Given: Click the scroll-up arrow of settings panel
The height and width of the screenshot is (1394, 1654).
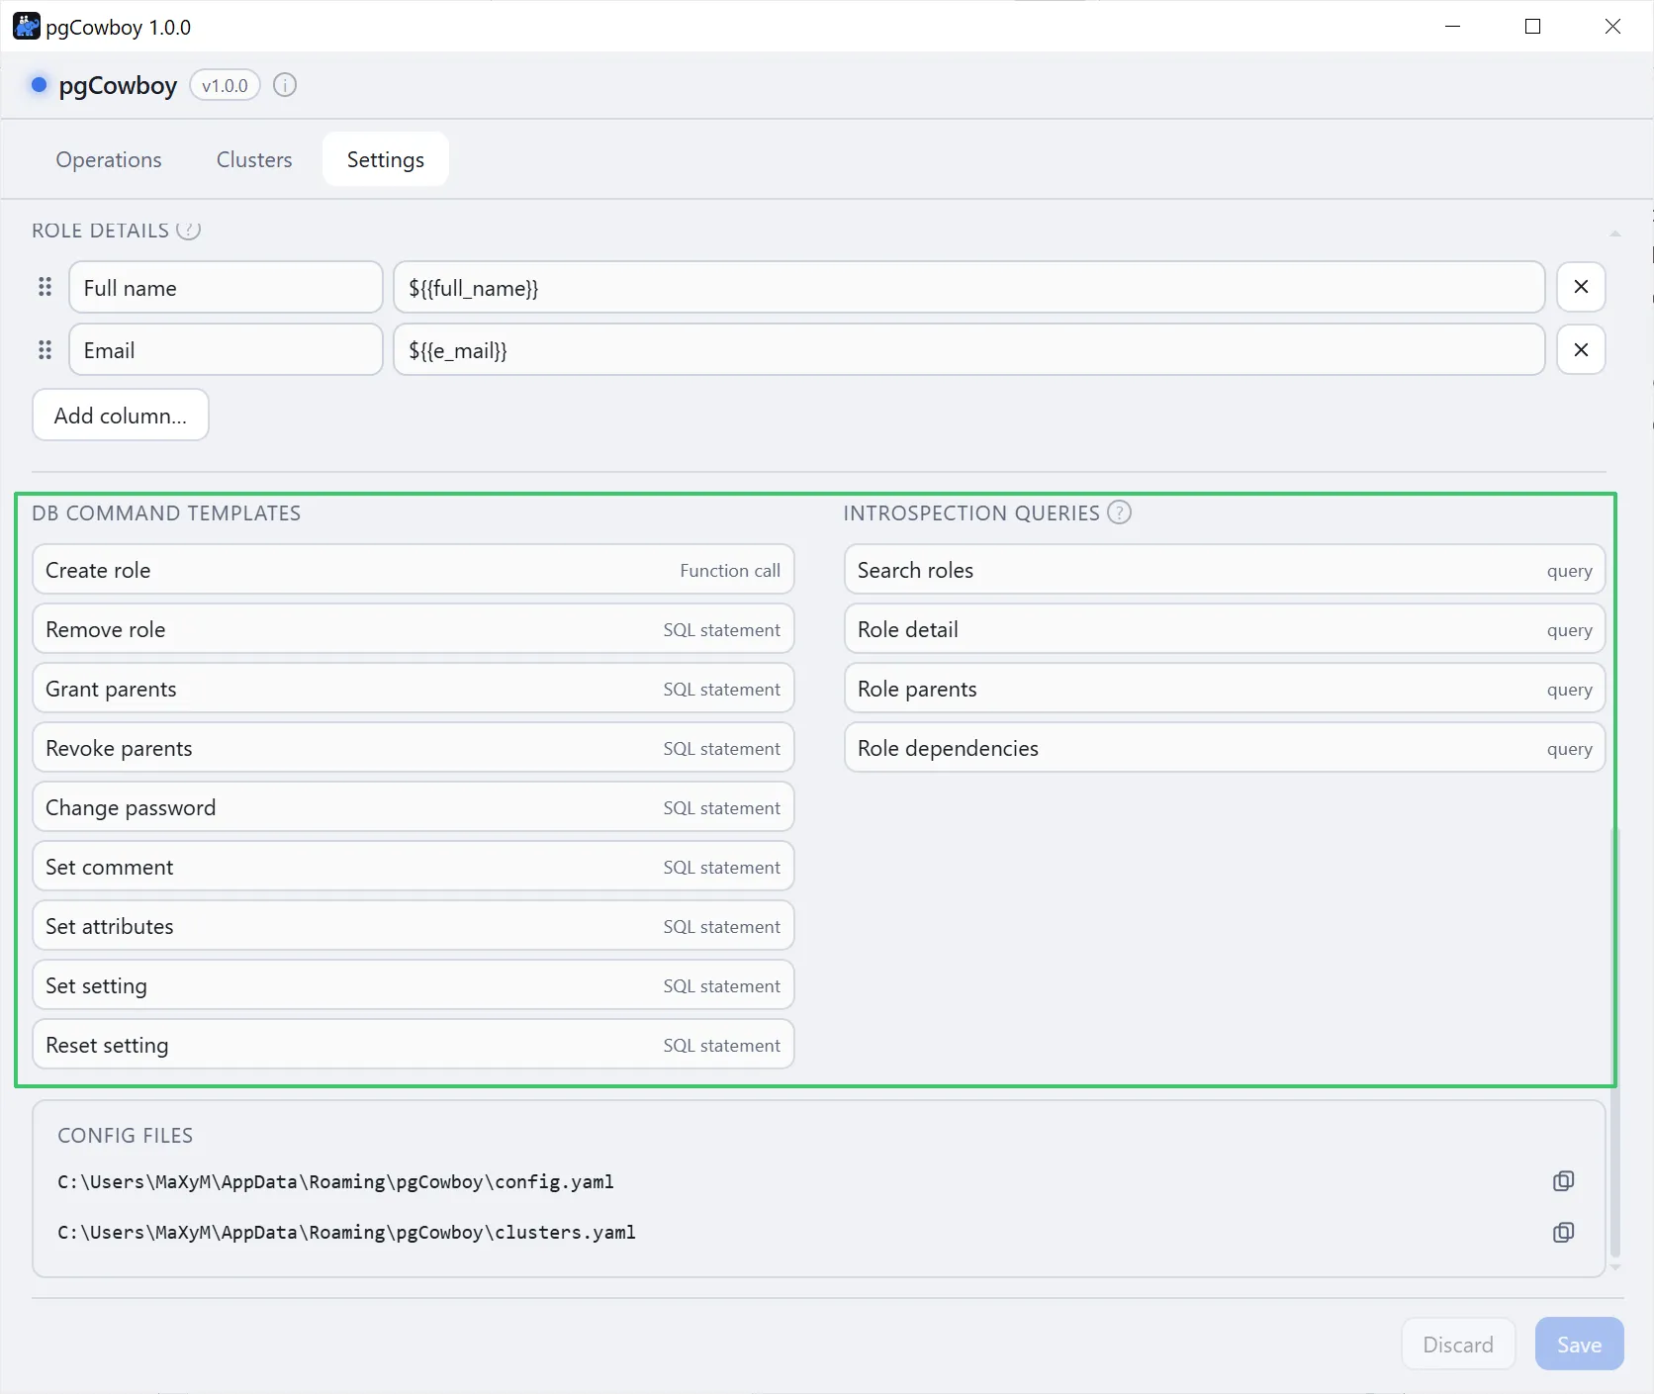Looking at the screenshot, I should (x=1615, y=233).
